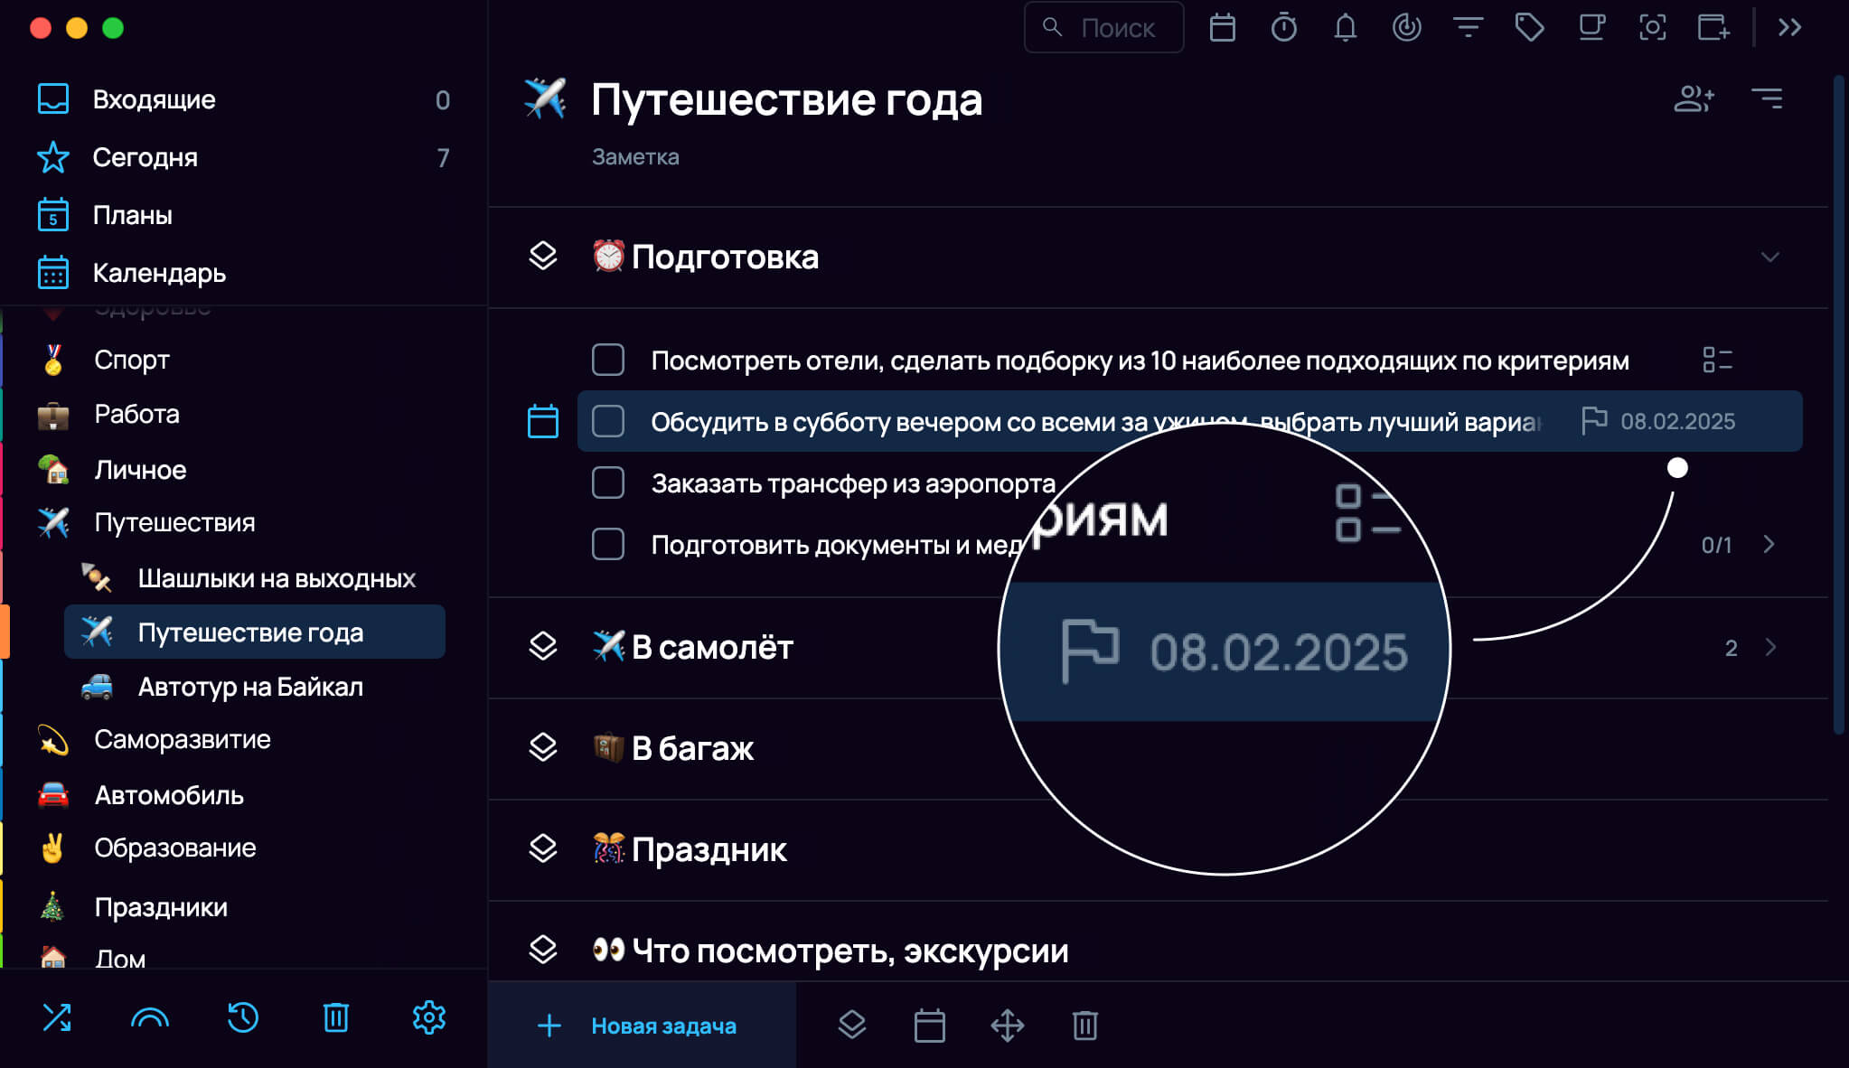This screenshot has width=1849, height=1068.
Task: Check the task Посмотреть отели
Action: (608, 360)
